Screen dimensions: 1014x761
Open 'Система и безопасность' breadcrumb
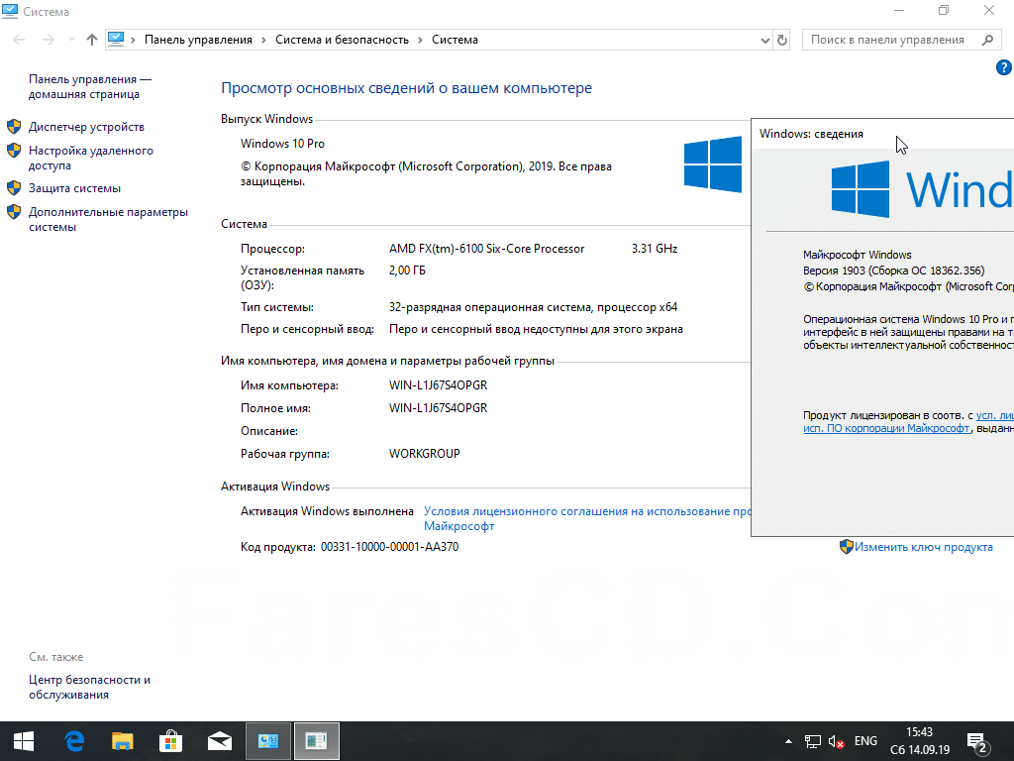(342, 40)
